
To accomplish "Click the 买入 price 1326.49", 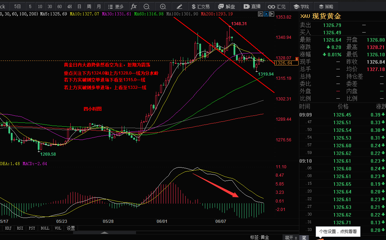I will pyautogui.click(x=332, y=33).
